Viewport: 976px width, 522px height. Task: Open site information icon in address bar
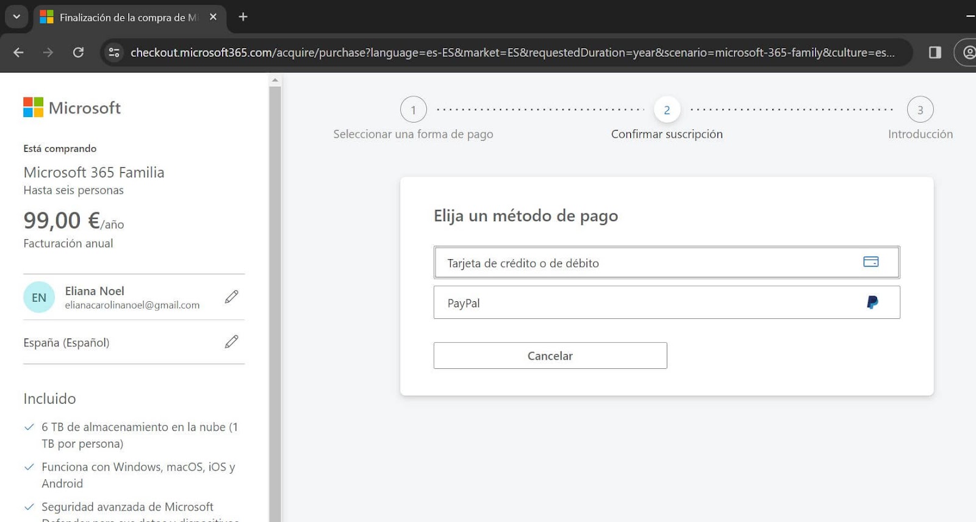click(114, 52)
